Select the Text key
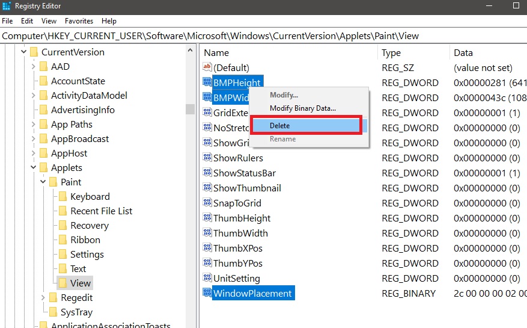This screenshot has width=527, height=328. pyautogui.click(x=78, y=269)
